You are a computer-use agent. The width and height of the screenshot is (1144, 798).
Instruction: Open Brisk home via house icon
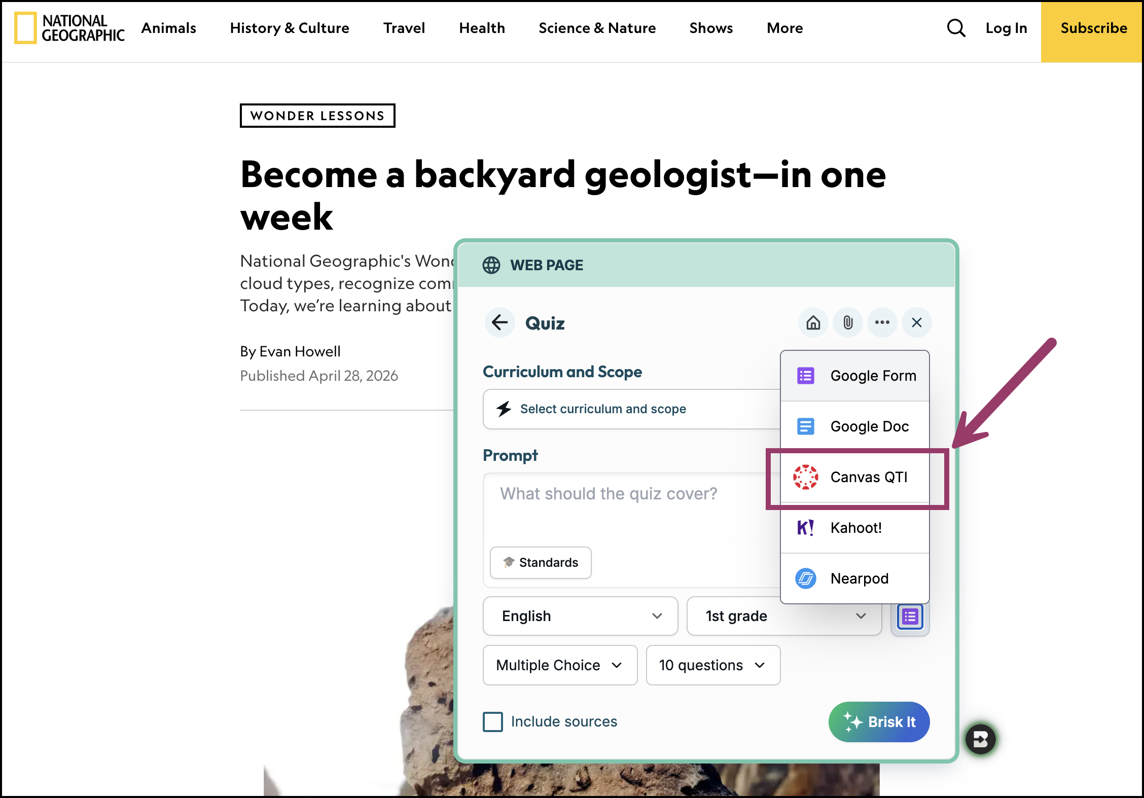(813, 322)
